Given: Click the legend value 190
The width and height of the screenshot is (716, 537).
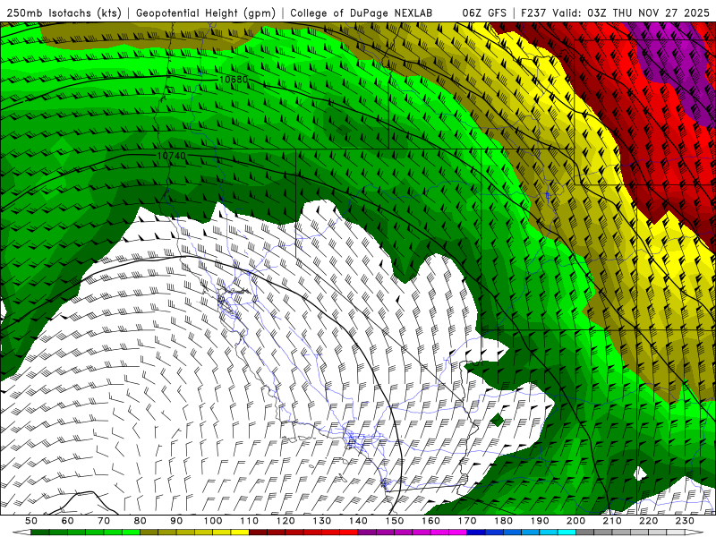Looking at the screenshot, I should pyautogui.click(x=540, y=521).
